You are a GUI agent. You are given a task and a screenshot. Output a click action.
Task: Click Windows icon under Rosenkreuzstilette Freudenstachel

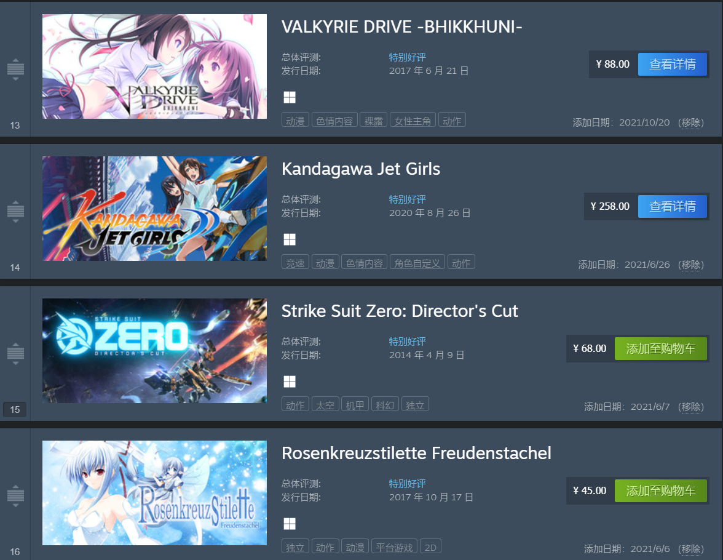[290, 524]
